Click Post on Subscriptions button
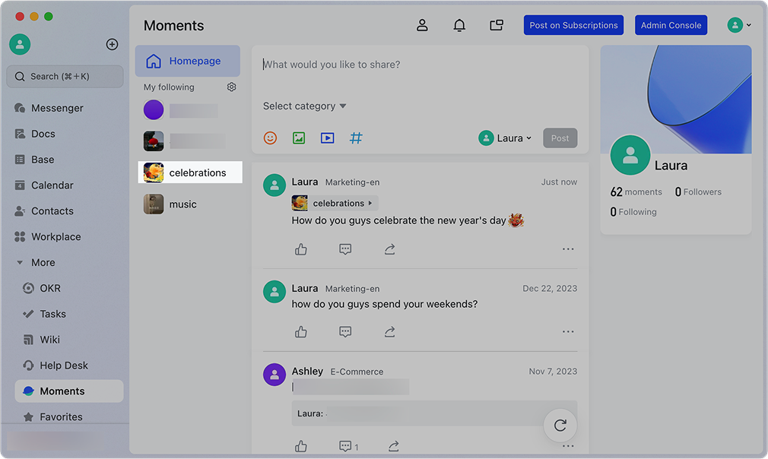 click(573, 25)
